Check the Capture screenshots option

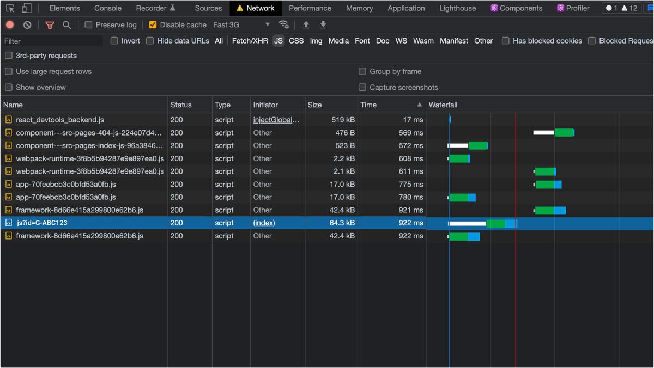pyautogui.click(x=362, y=87)
